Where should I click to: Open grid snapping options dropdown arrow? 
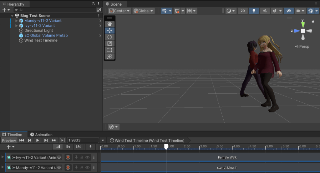(x=183, y=11)
